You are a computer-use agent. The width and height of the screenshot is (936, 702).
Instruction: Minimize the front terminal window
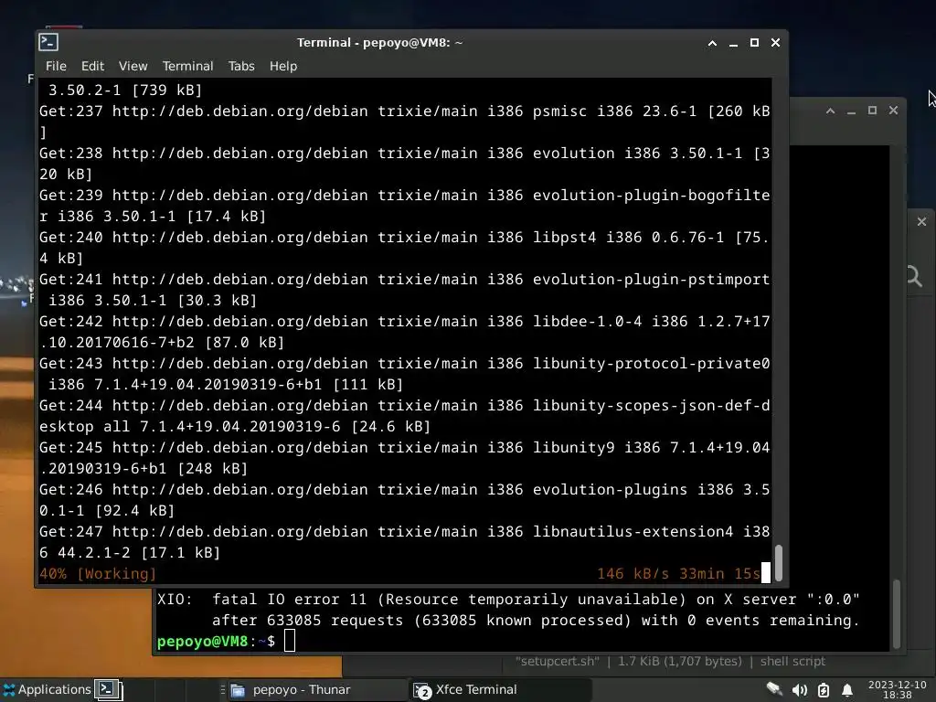[x=733, y=43]
